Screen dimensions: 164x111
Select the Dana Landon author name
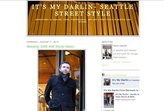pyautogui.click(x=120, y=46)
